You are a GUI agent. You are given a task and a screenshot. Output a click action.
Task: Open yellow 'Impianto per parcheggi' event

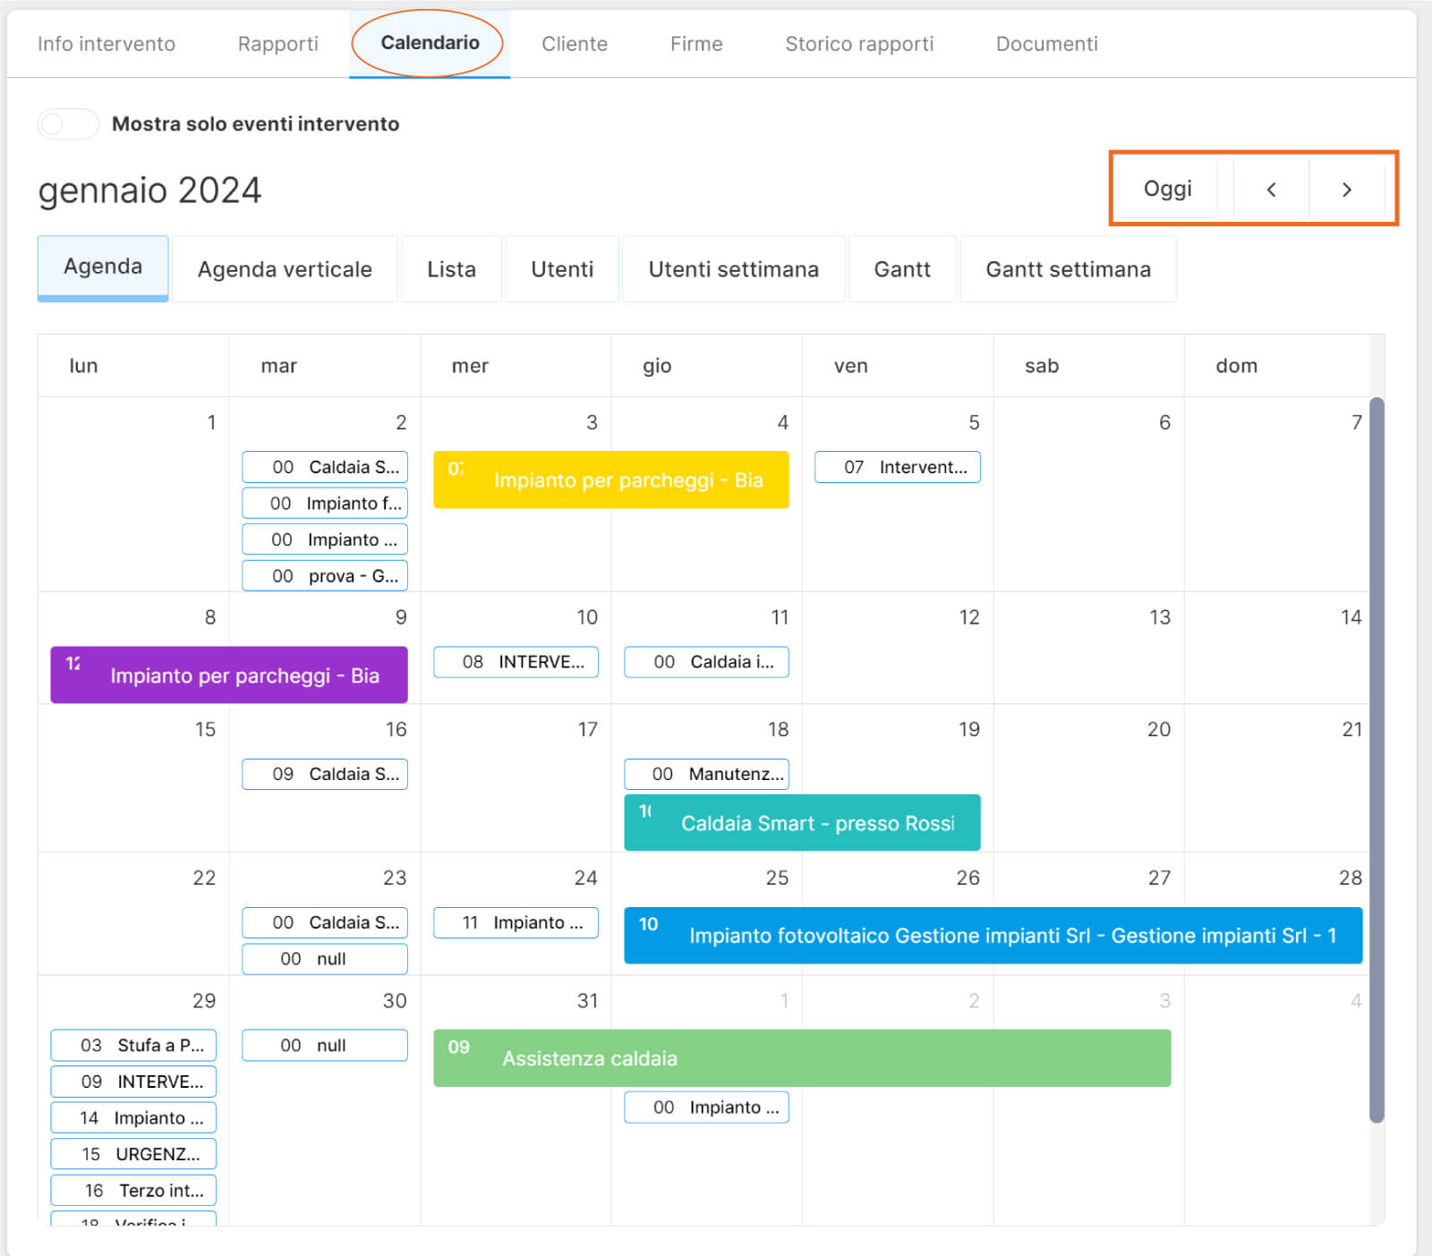tap(611, 480)
